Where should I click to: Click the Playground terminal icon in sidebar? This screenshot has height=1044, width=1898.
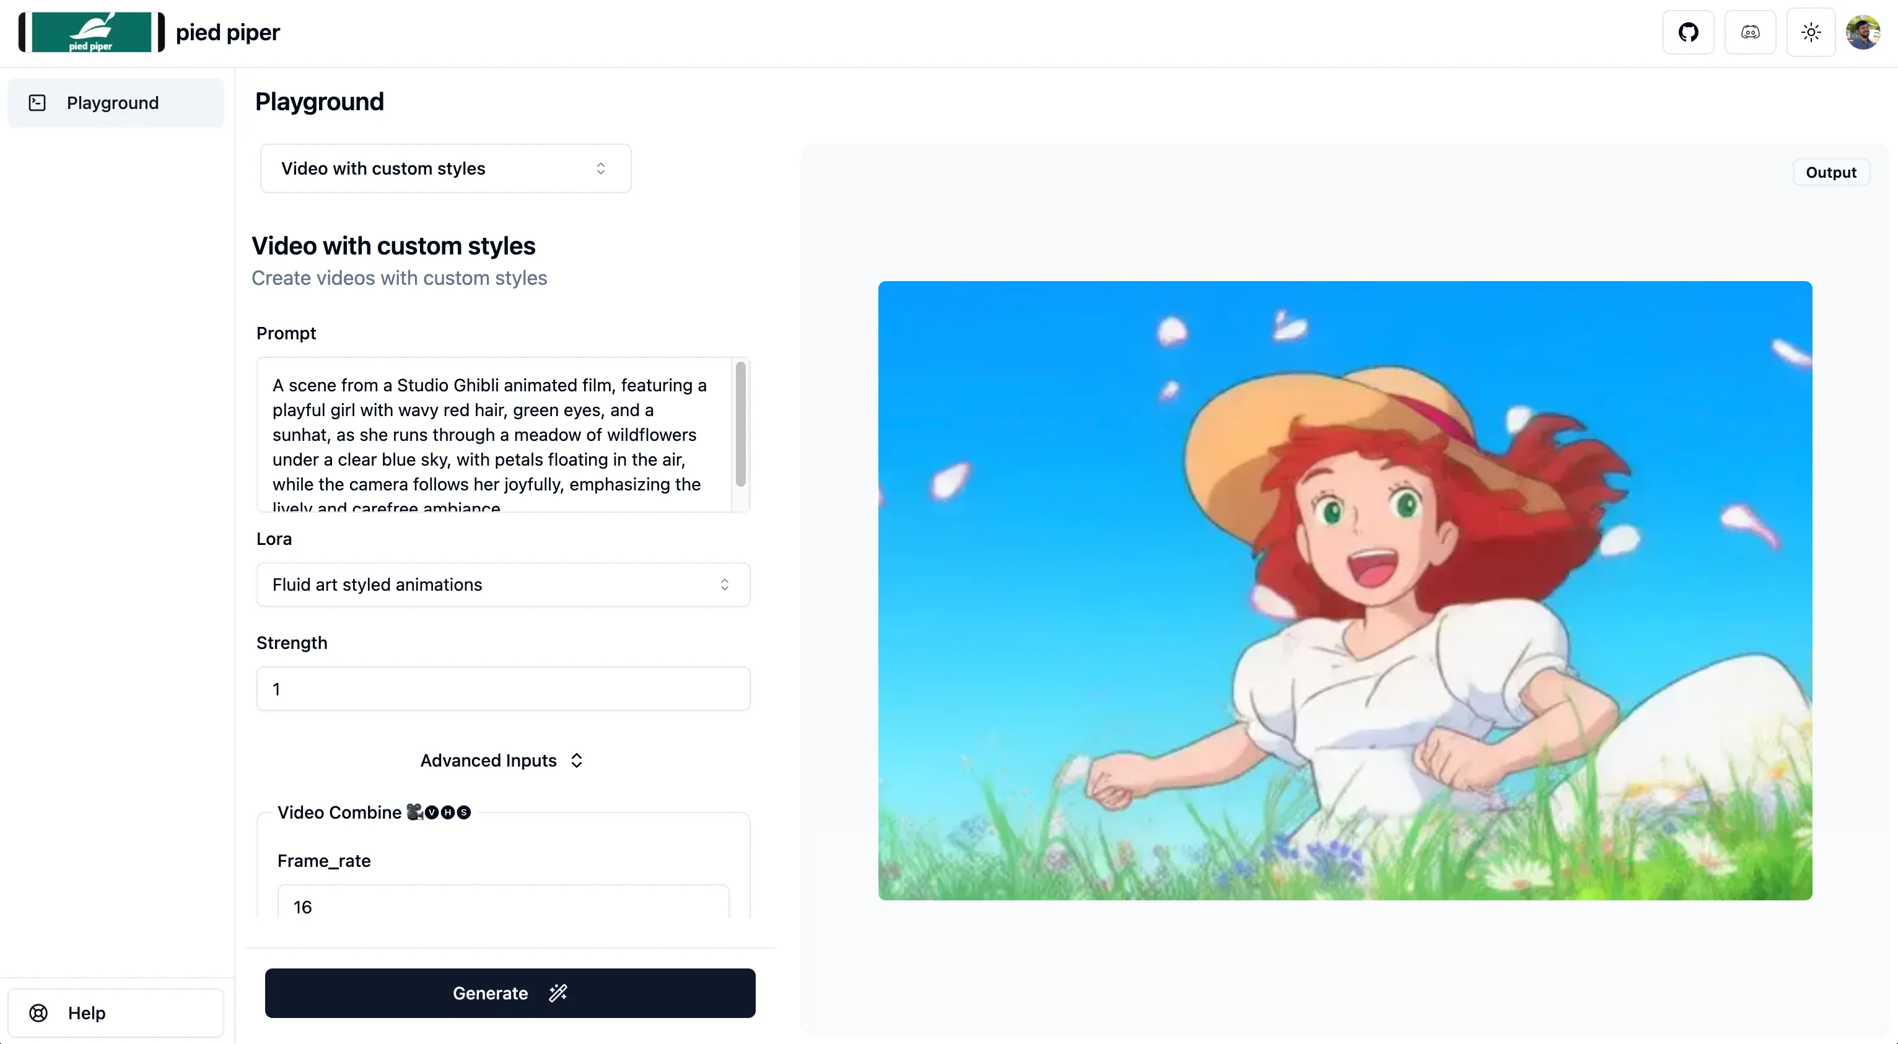38,102
